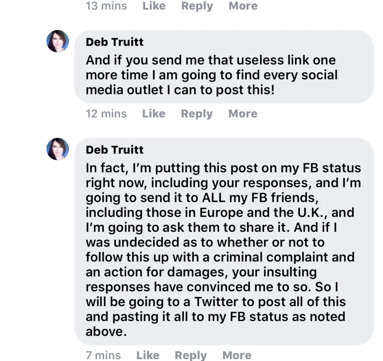Like the comment posted 13 mins ago
This screenshot has height=361, width=383.
(154, 6)
